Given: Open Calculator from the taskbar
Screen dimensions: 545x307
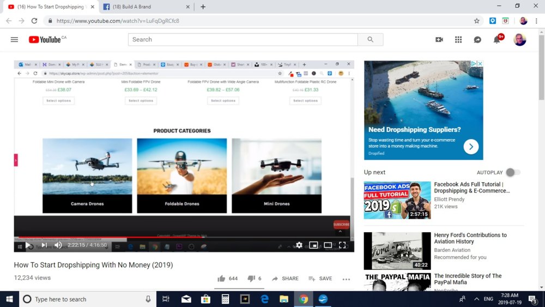Looking at the screenshot, I should pos(225,299).
